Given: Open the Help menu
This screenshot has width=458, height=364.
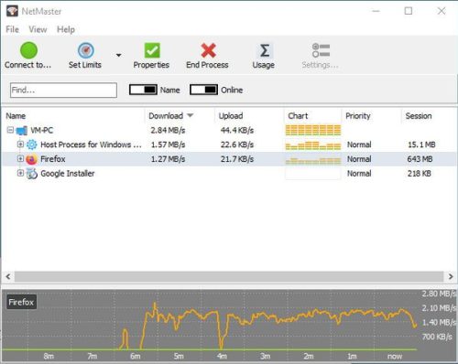Looking at the screenshot, I should [x=66, y=29].
